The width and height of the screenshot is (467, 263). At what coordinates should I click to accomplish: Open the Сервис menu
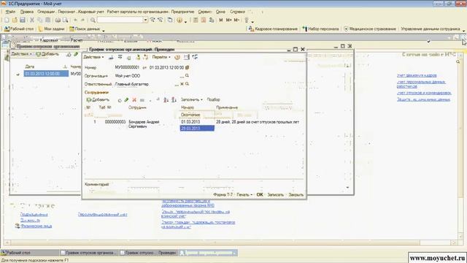pos(204,12)
